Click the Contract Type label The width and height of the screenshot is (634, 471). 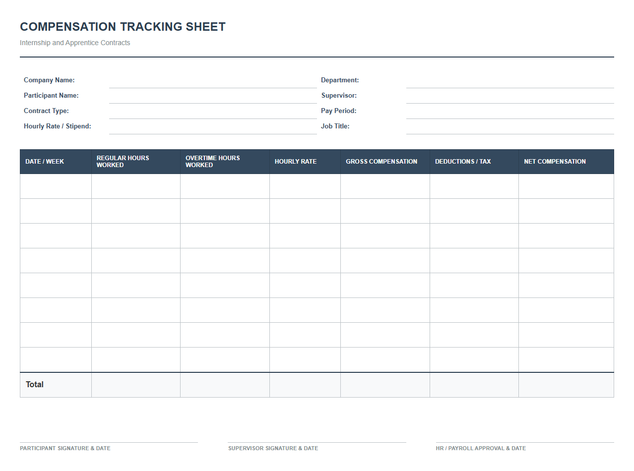46,111
